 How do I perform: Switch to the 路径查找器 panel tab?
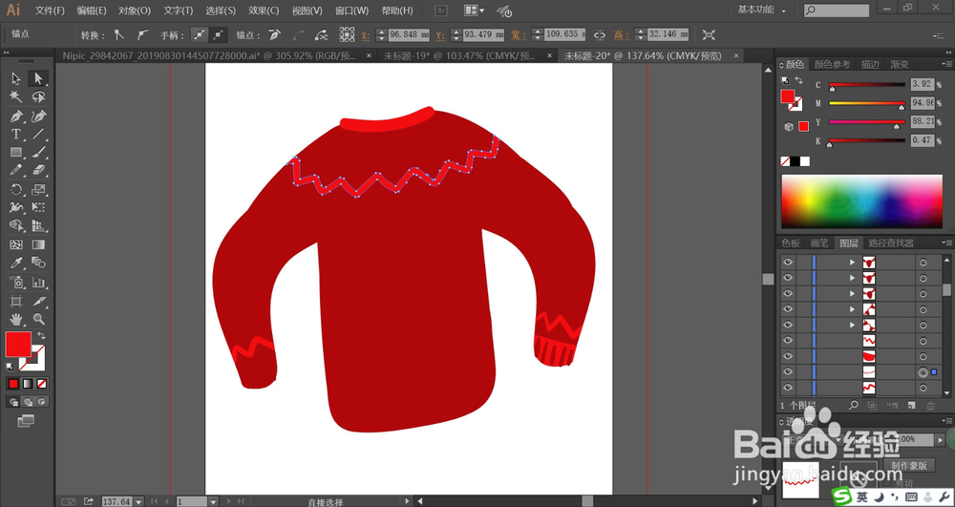click(891, 243)
